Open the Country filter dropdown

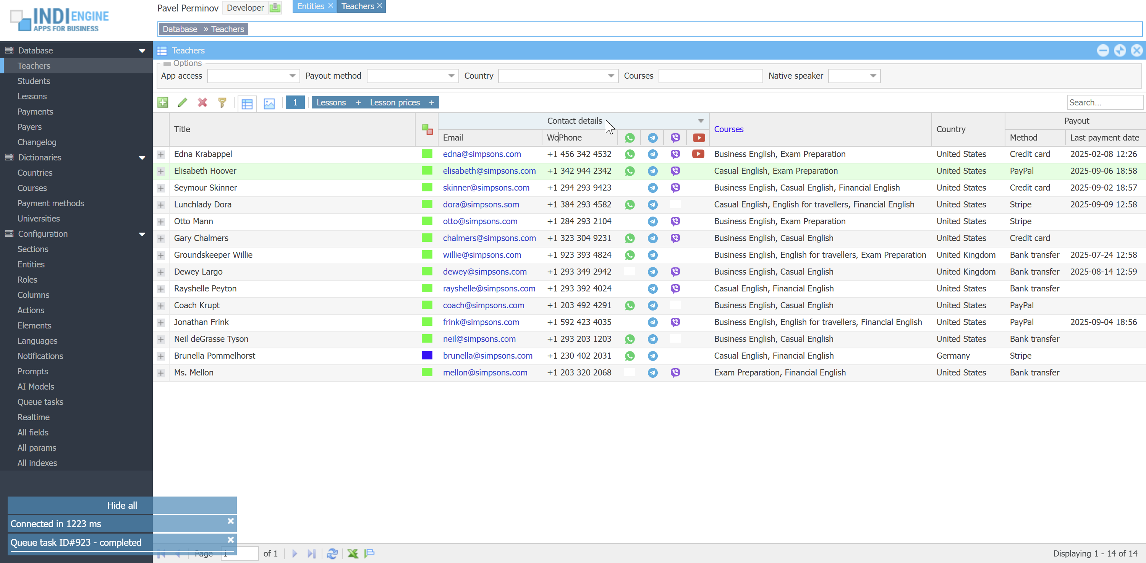tap(611, 76)
